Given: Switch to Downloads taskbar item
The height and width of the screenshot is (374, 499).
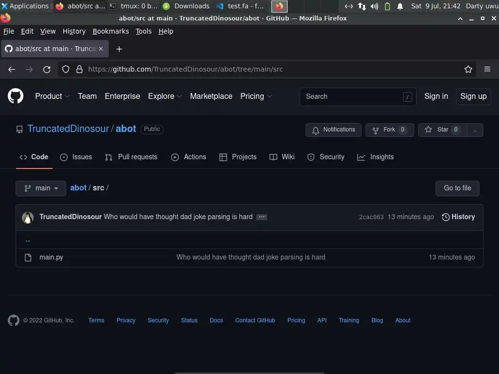Looking at the screenshot, I should 186,6.
